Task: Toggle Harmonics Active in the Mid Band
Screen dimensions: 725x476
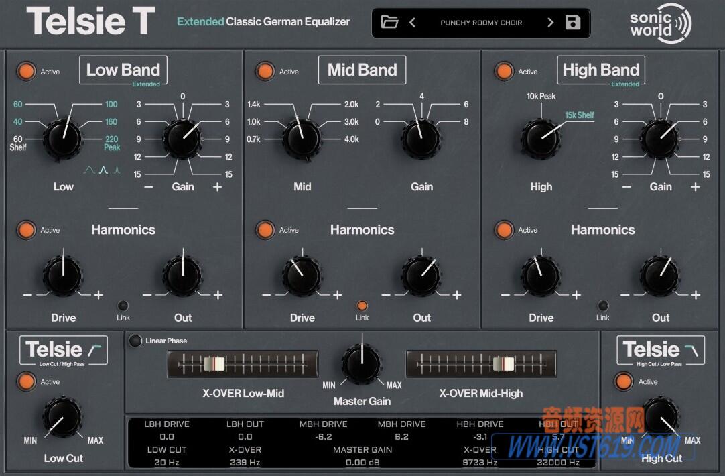Action: click(x=265, y=230)
